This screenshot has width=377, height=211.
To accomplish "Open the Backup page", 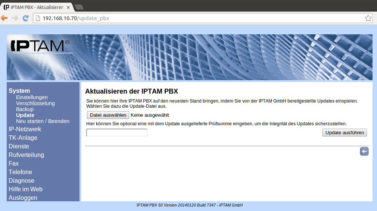I will click(25, 109).
